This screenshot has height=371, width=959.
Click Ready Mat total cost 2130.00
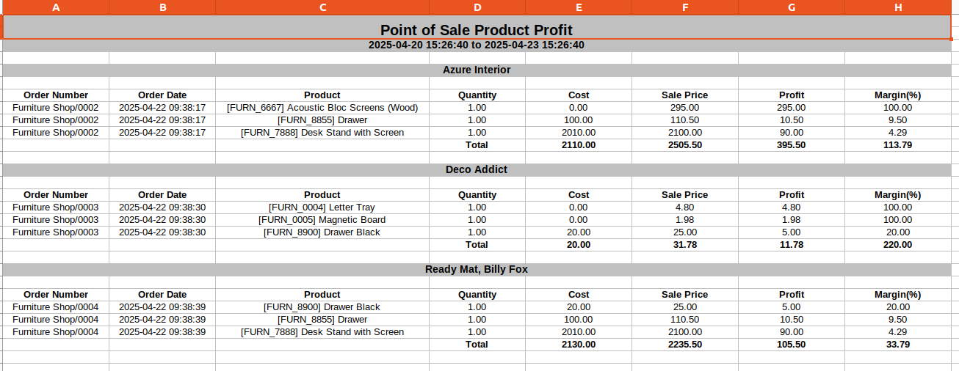click(579, 345)
